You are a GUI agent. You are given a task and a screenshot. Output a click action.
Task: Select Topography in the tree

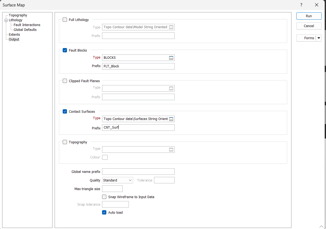click(18, 15)
